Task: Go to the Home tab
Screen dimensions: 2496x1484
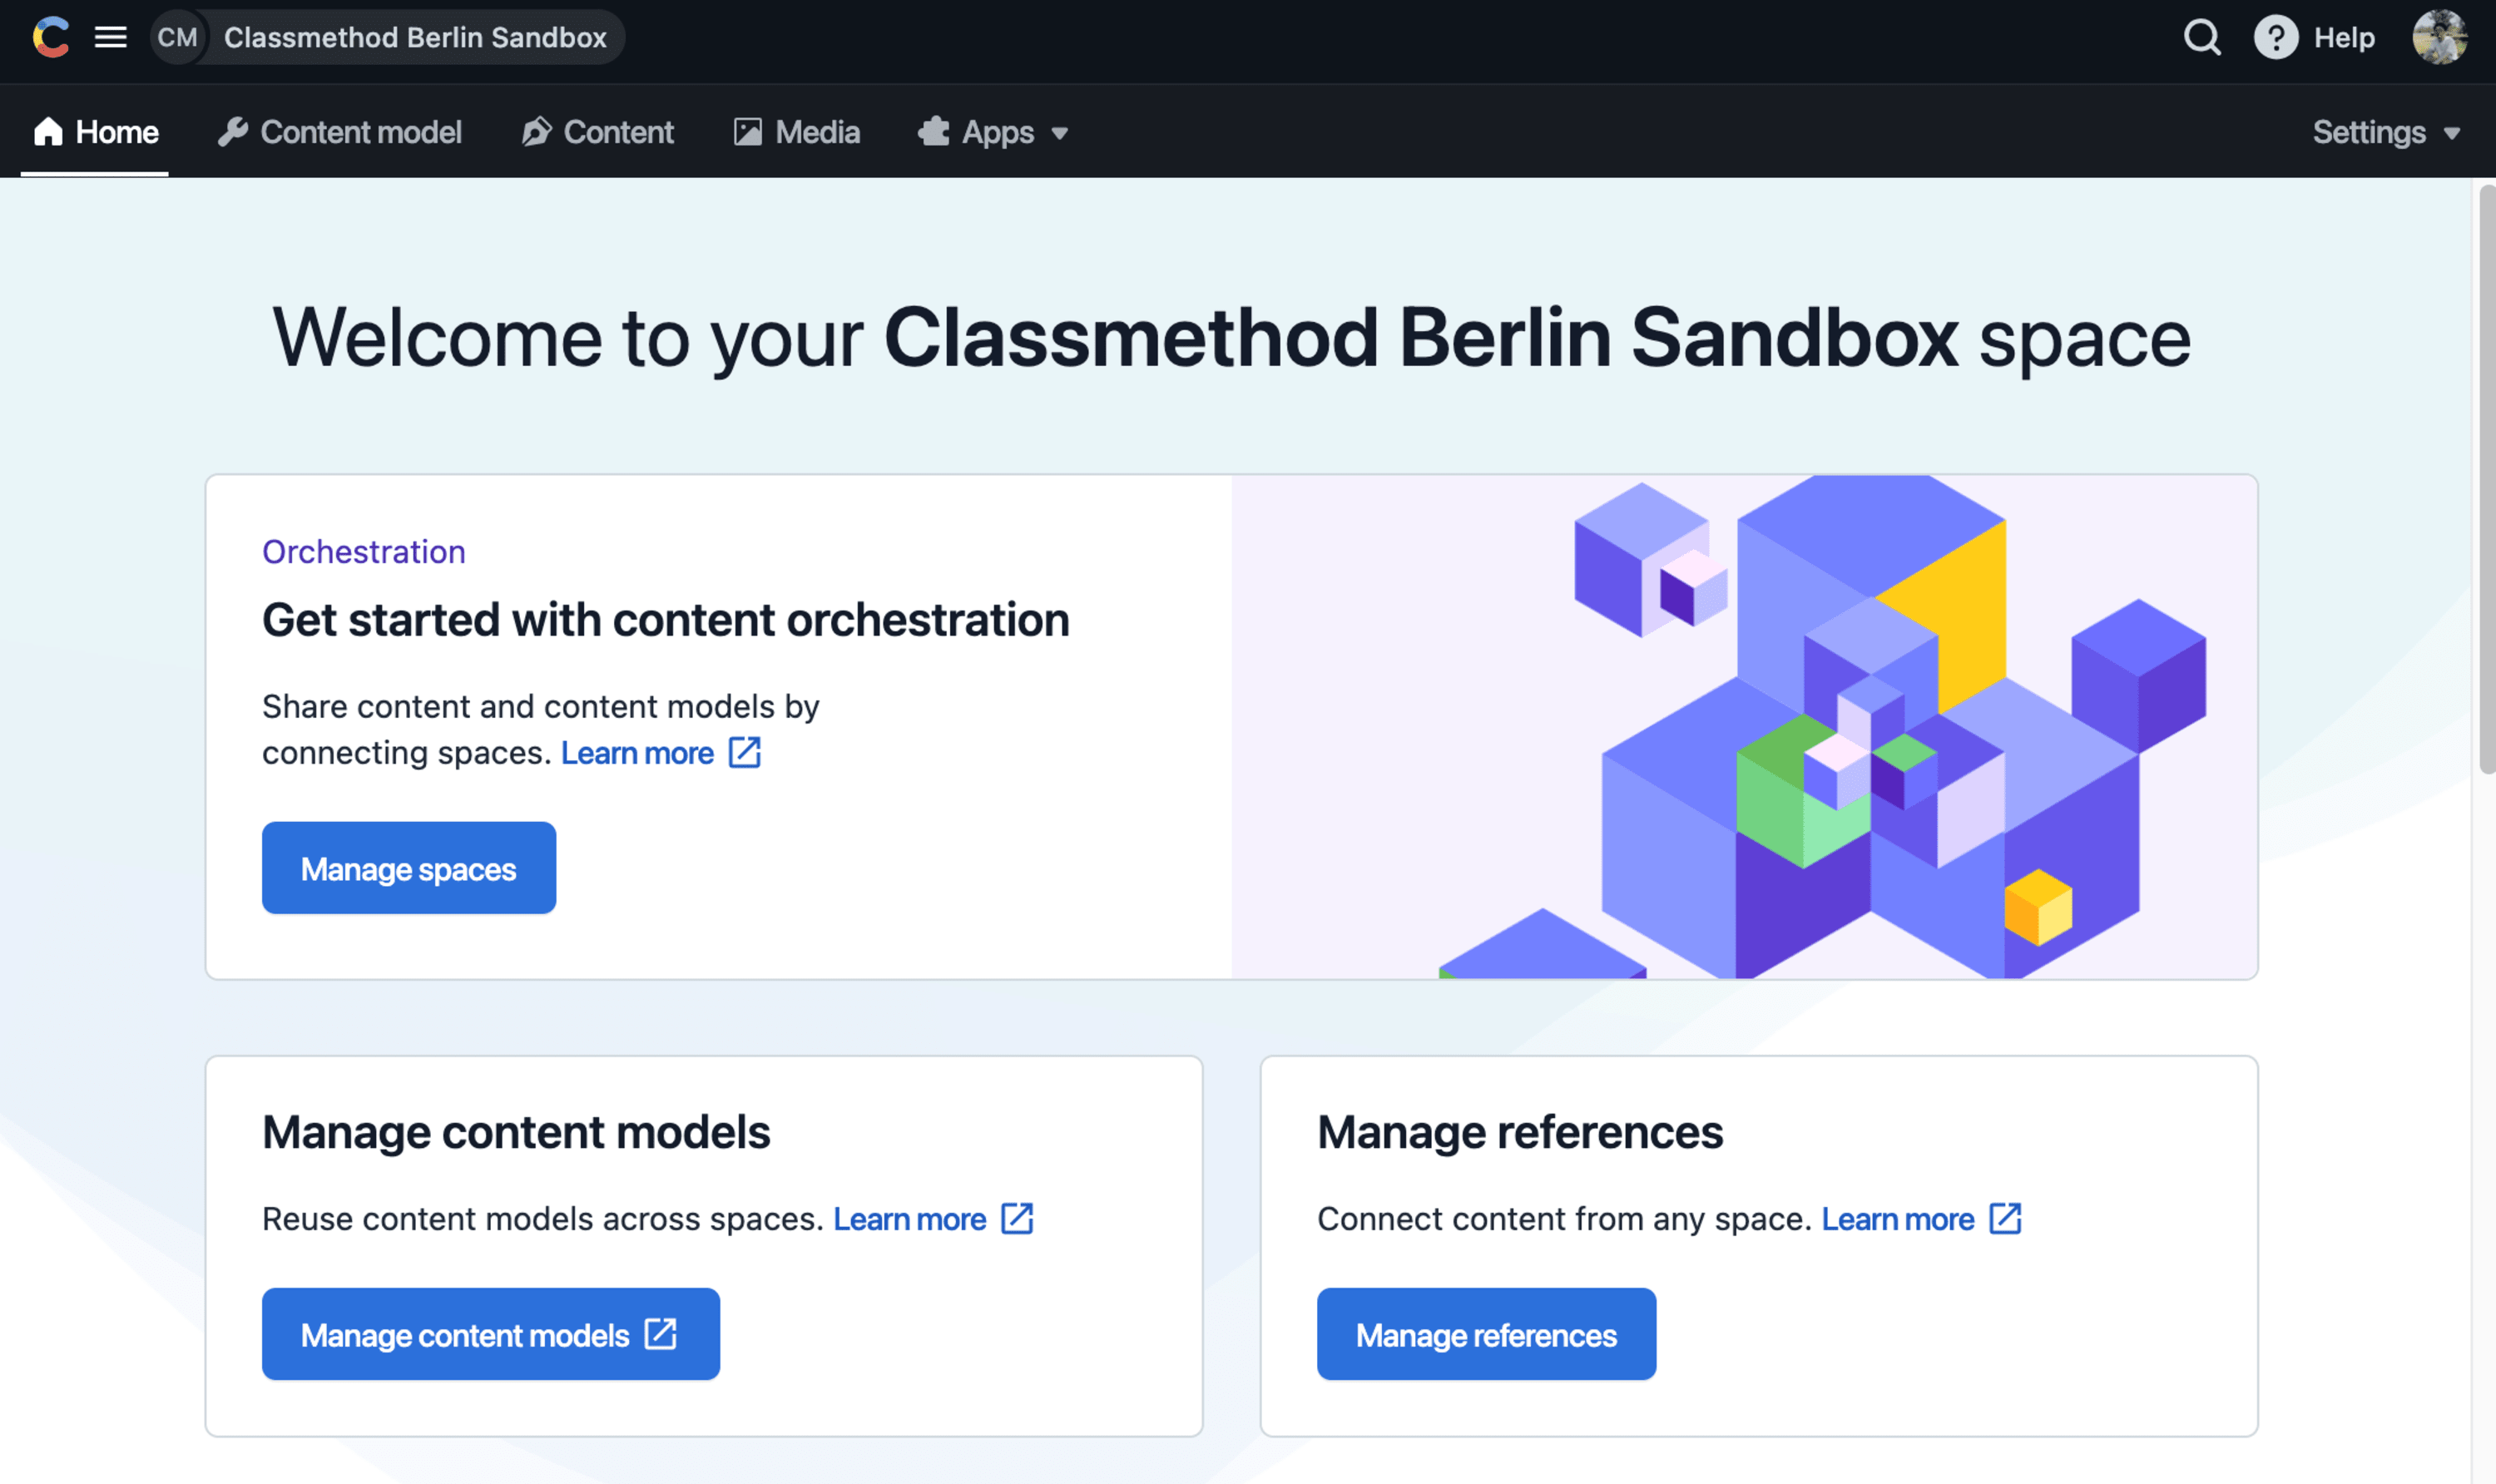Action: click(95, 132)
